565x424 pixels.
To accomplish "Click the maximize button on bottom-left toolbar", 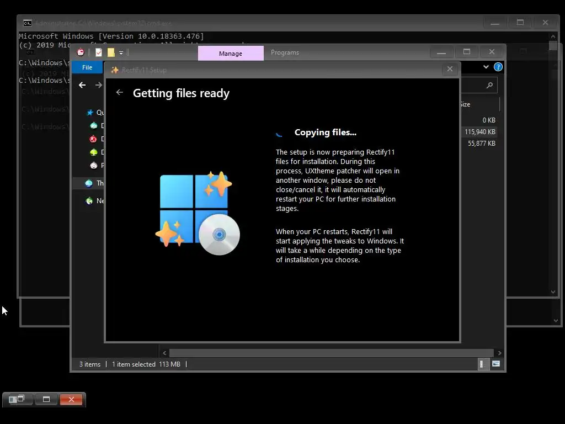I will [46, 400].
